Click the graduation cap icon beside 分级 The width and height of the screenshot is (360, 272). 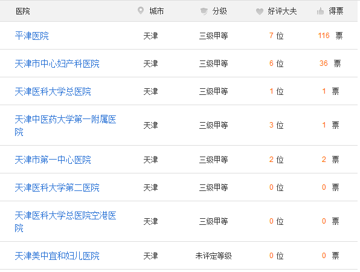click(x=204, y=11)
